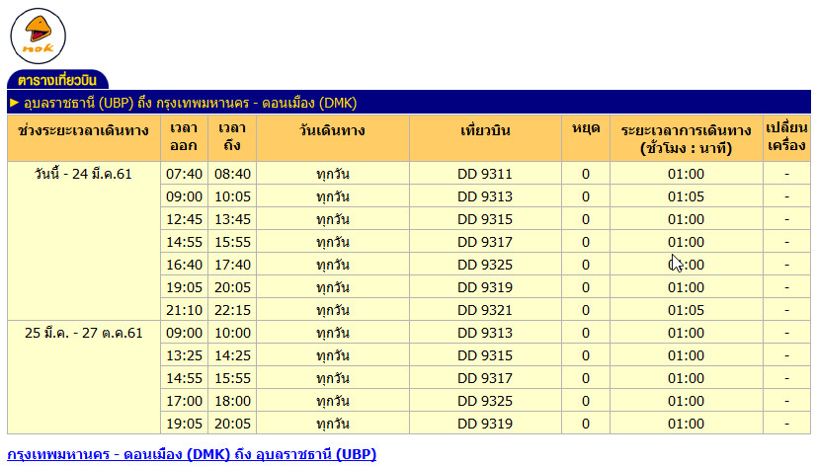Image resolution: width=816 pixels, height=466 pixels.
Task: Click the arrival time 13:45
Action: [x=232, y=219]
